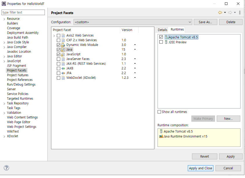
Task: Open the Configuration combo box
Action: click(133, 22)
